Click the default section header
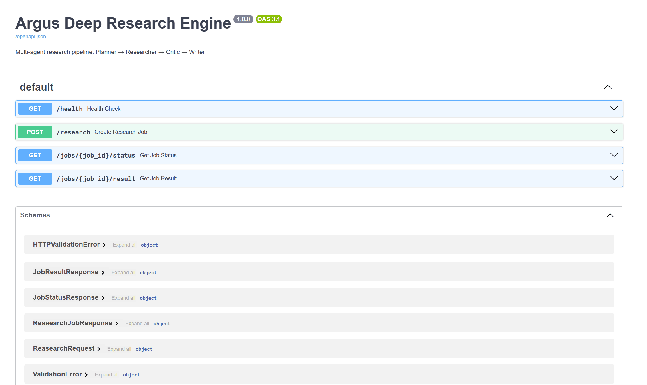 click(36, 87)
